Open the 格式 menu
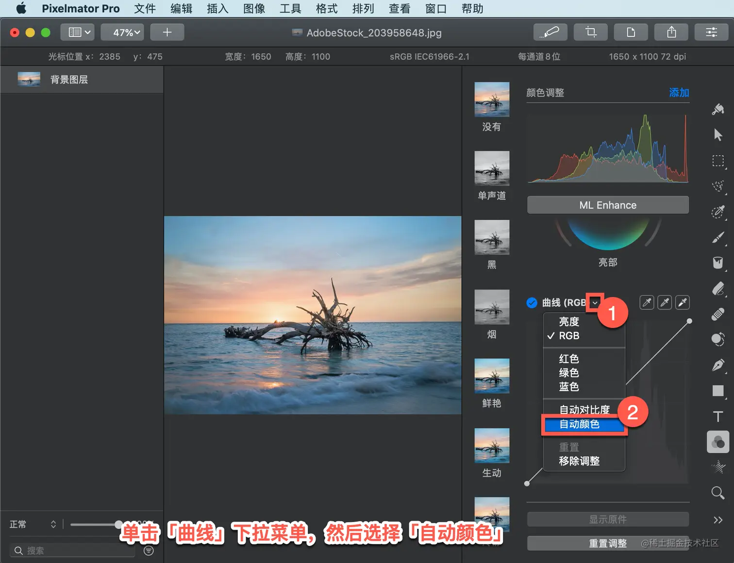This screenshot has height=563, width=734. (327, 8)
